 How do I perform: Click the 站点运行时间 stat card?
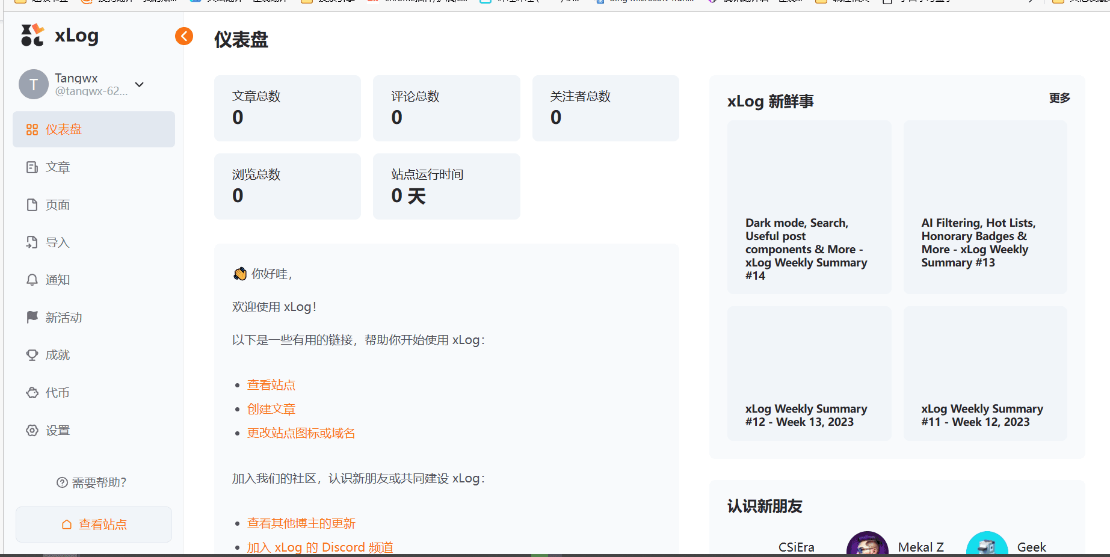[446, 186]
